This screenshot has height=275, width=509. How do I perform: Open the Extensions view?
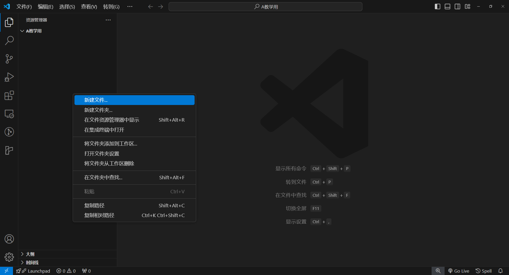(x=9, y=95)
